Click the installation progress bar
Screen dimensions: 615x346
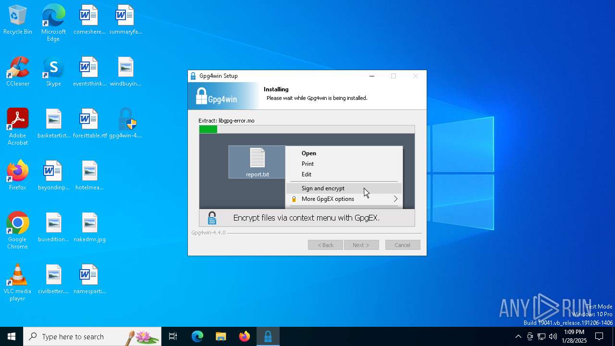[307, 129]
